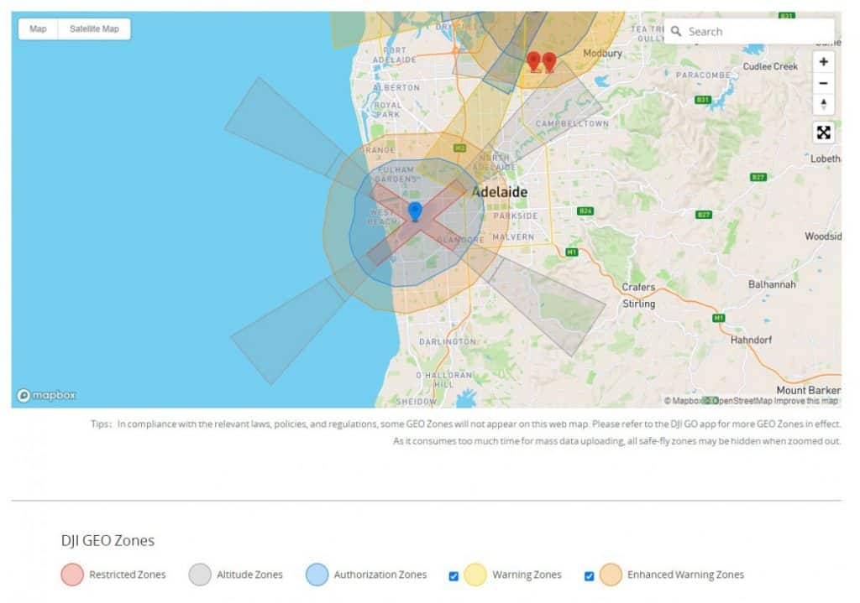The image size is (860, 603).
Task: Click the Adelaide city label
Action: [x=500, y=192]
